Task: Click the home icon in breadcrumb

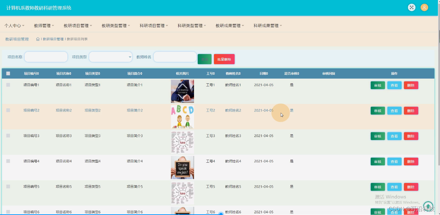Action: (38, 39)
